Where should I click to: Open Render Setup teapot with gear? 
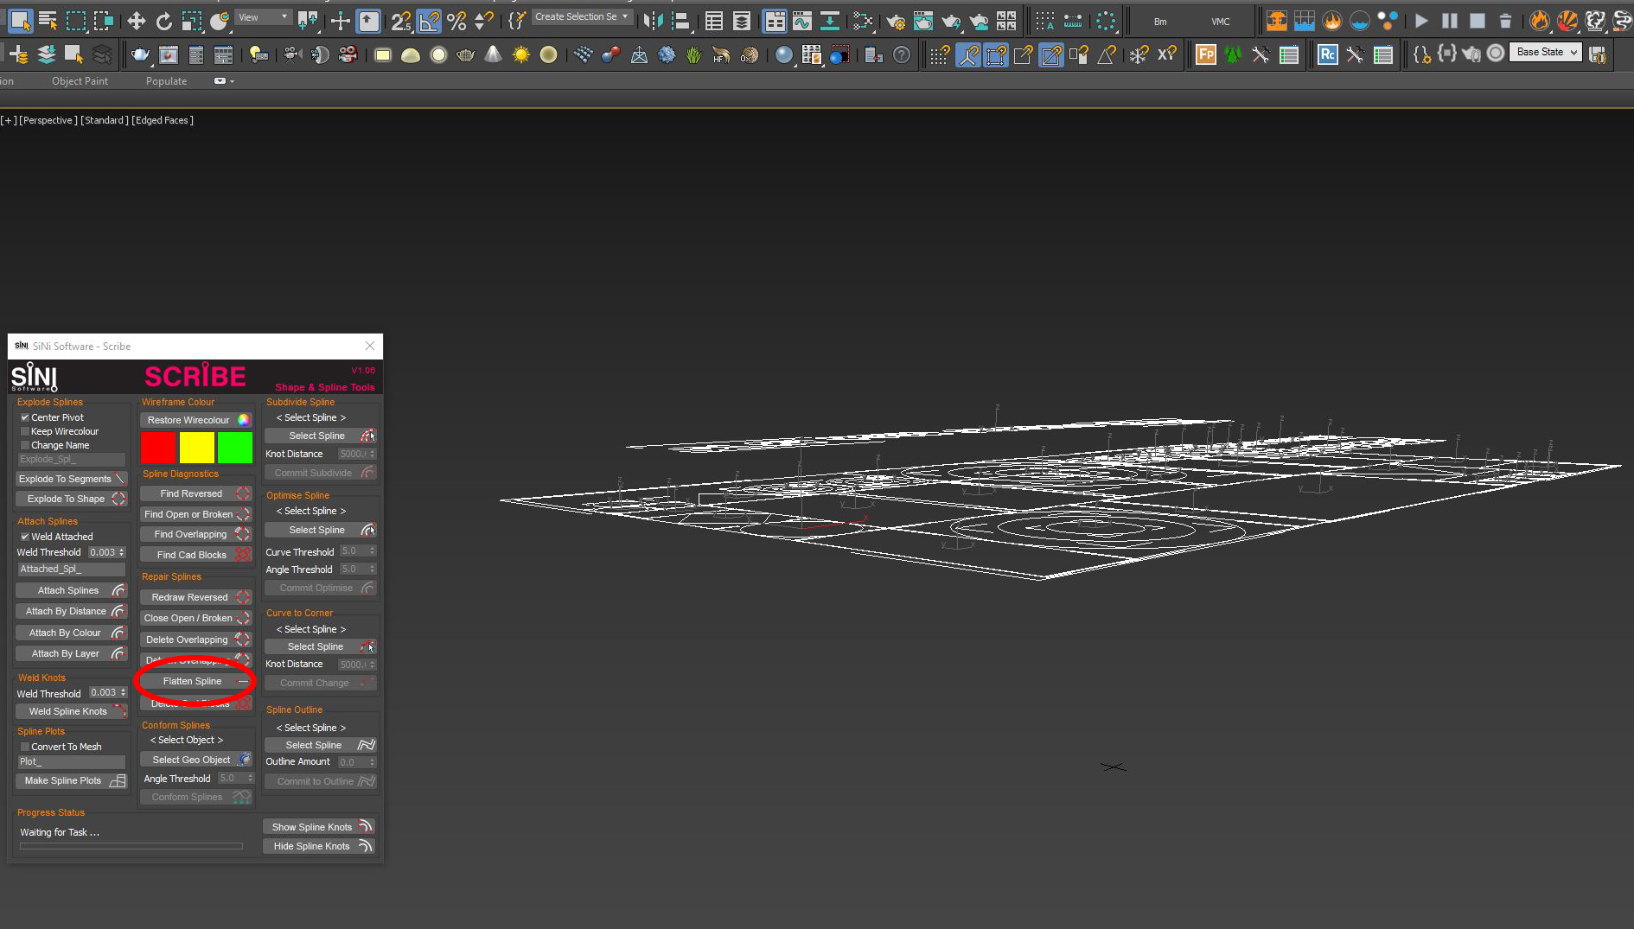point(896,20)
